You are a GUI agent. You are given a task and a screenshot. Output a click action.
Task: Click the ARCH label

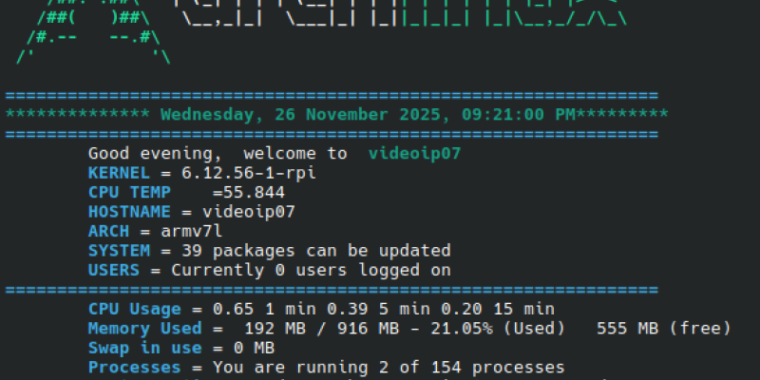point(108,231)
